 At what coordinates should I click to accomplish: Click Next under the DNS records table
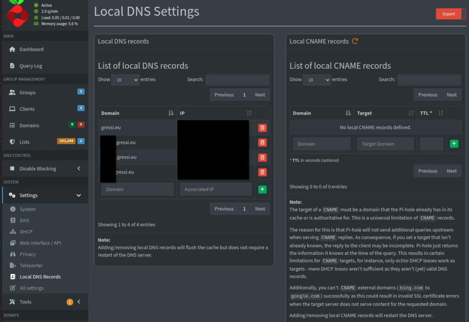pos(260,209)
